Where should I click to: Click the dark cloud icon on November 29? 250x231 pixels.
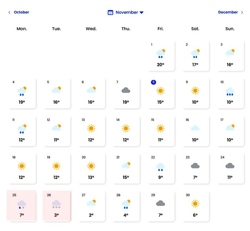(x=160, y=204)
